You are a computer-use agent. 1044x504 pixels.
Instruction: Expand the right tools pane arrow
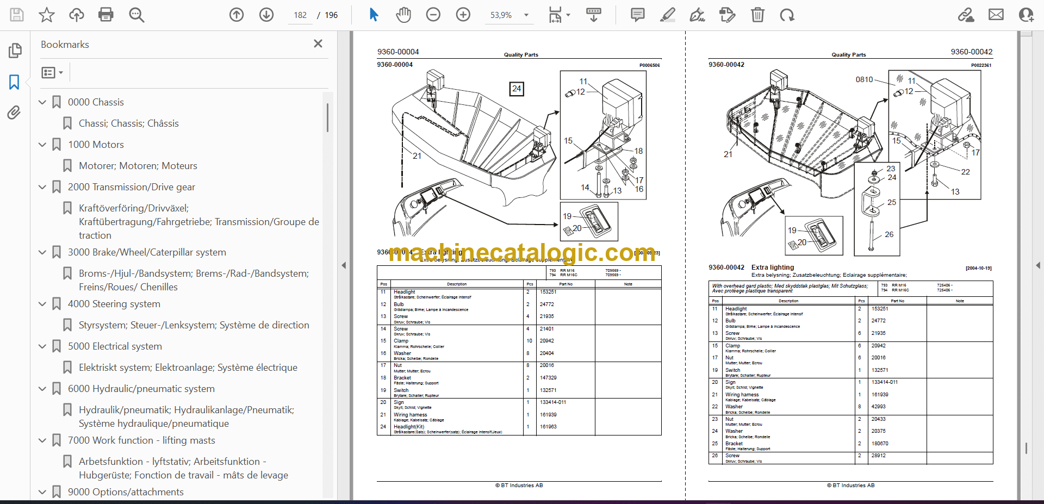click(1038, 265)
